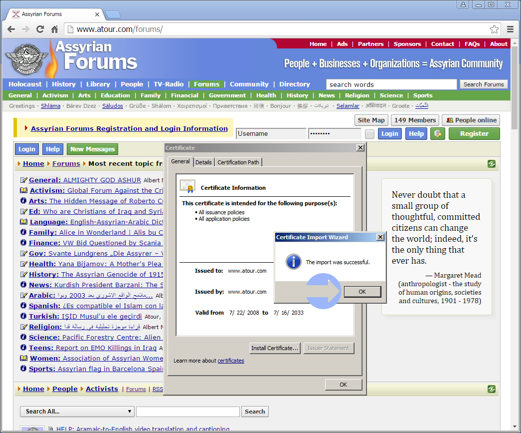This screenshot has height=433, width=521.
Task: Open Assyrian Forums Registration and Login Information link
Action: click(x=129, y=128)
